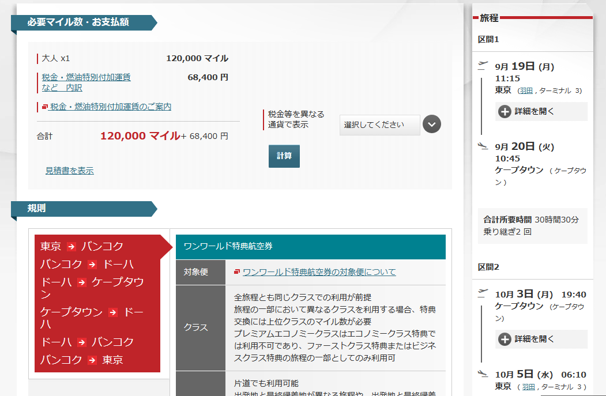Open the tax and fuel surcharge guidance link
Screen dimensions: 606x396
point(111,107)
